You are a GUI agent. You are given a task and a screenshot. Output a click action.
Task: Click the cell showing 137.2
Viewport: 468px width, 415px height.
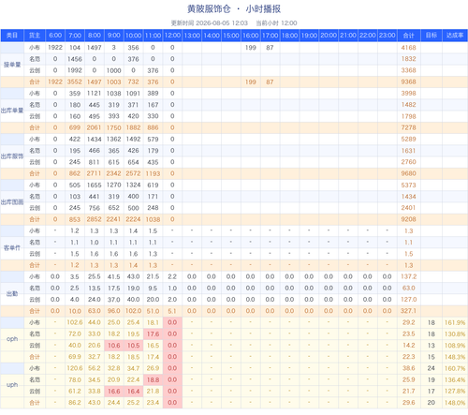[409, 276]
